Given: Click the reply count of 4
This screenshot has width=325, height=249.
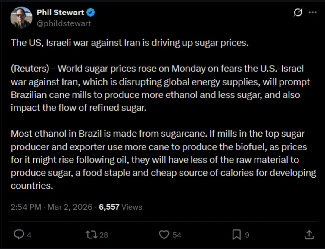Looking at the screenshot, I should tap(29, 235).
